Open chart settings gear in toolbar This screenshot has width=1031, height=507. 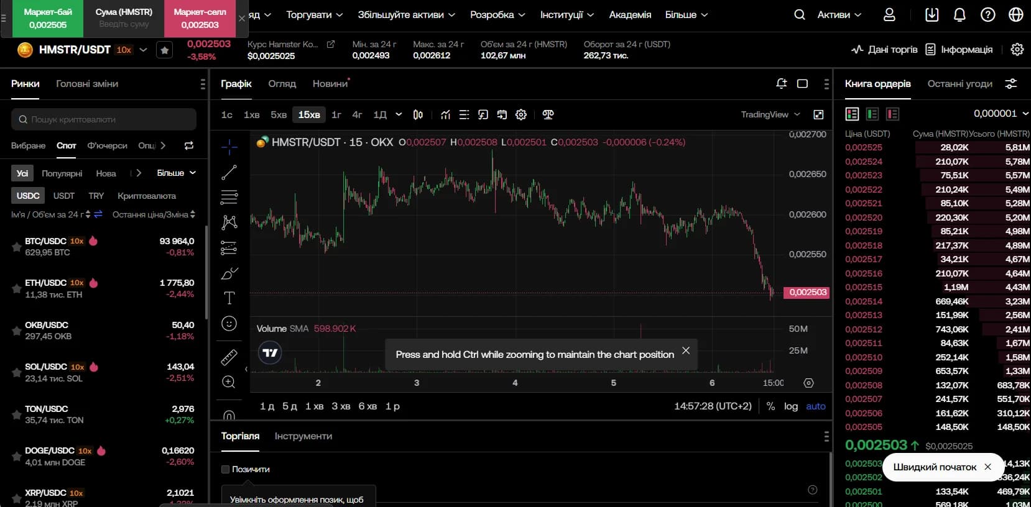click(x=521, y=114)
